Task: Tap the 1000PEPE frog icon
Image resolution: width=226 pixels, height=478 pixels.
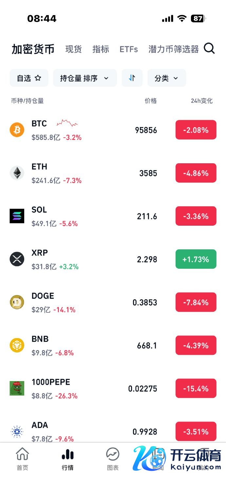Action: [17, 388]
